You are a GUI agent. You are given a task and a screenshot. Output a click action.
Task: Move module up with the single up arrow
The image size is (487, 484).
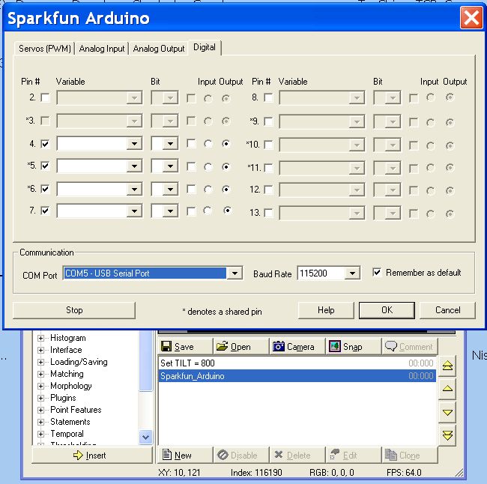pos(448,388)
